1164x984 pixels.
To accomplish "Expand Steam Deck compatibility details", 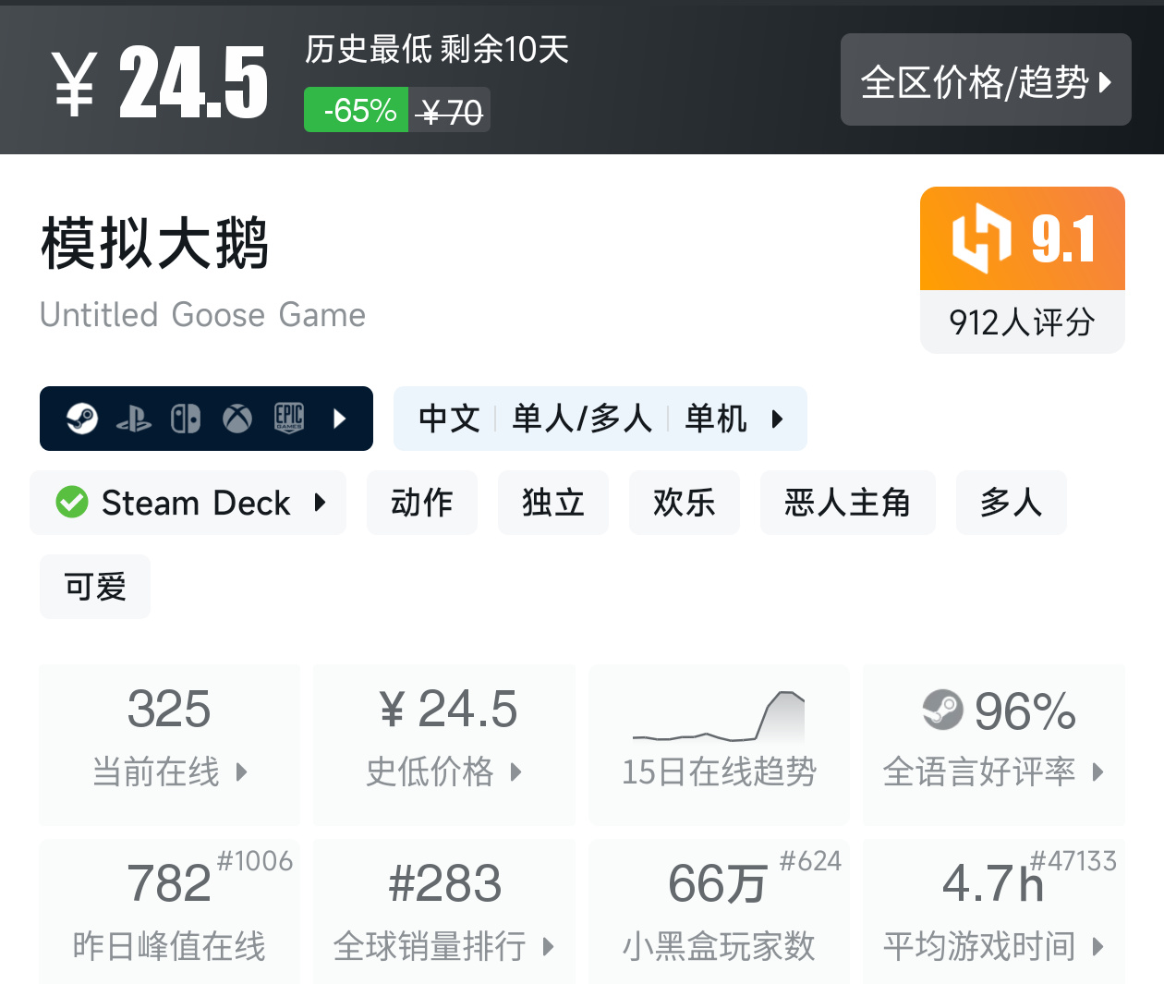I will click(321, 503).
